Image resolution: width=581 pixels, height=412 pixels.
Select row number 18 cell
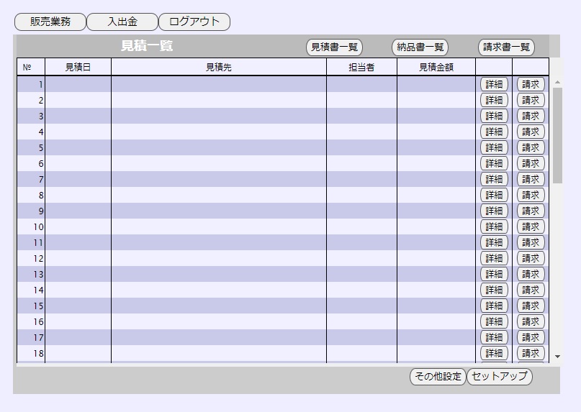31,354
